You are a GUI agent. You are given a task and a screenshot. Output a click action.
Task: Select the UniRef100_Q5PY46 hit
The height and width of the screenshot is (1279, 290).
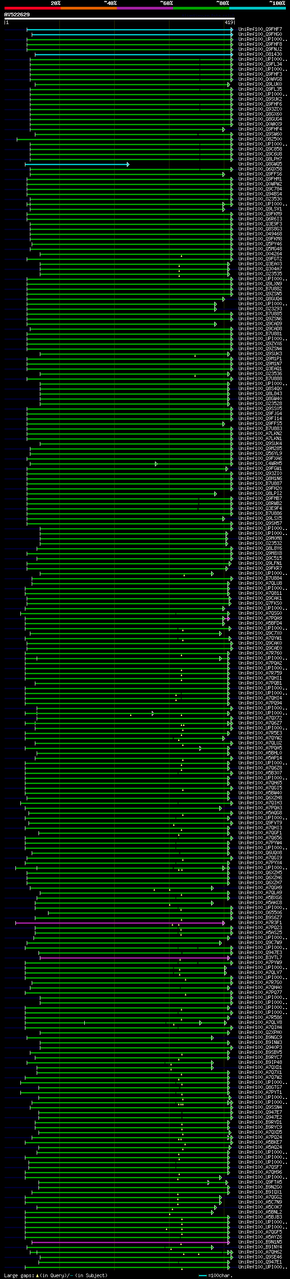click(x=260, y=244)
